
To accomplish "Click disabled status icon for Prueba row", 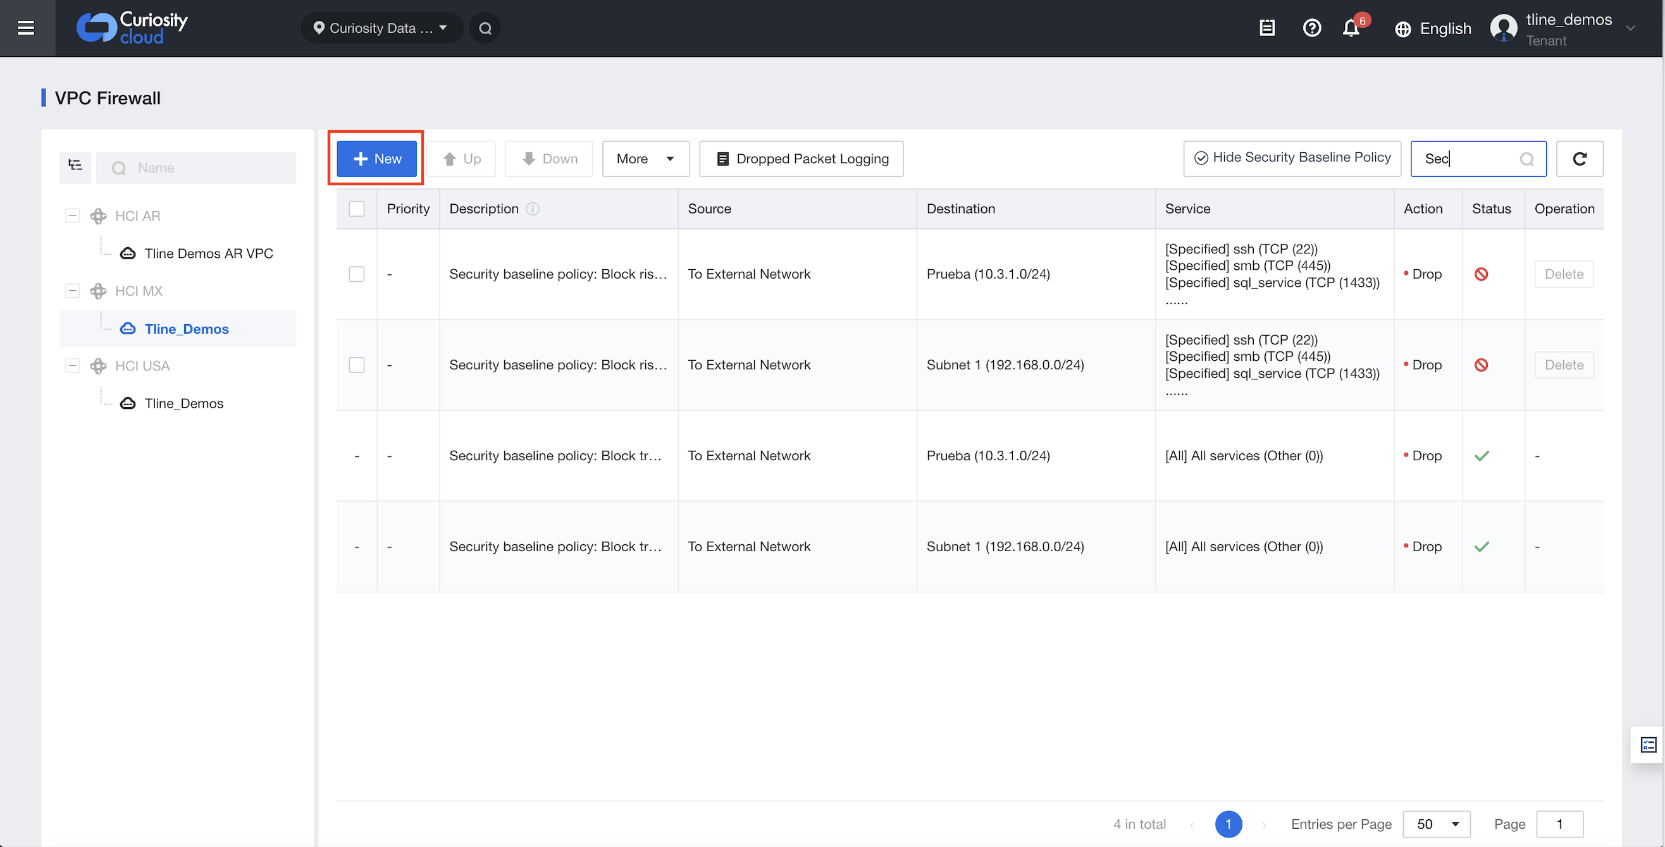I will point(1482,274).
